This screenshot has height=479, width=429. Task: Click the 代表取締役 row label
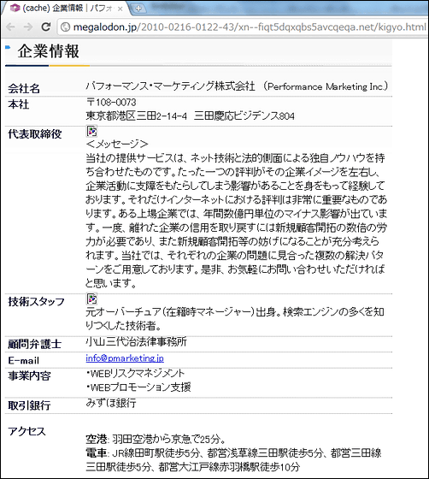pyautogui.click(x=35, y=133)
